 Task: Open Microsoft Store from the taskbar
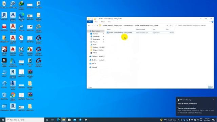[x=69, y=120]
